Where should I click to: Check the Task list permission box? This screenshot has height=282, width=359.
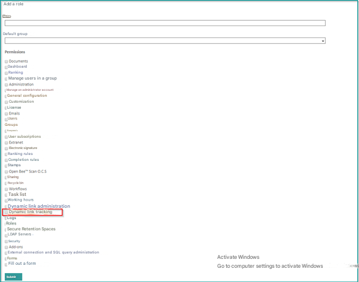tap(6, 195)
